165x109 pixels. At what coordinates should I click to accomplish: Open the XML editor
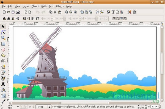click(x=117, y=12)
